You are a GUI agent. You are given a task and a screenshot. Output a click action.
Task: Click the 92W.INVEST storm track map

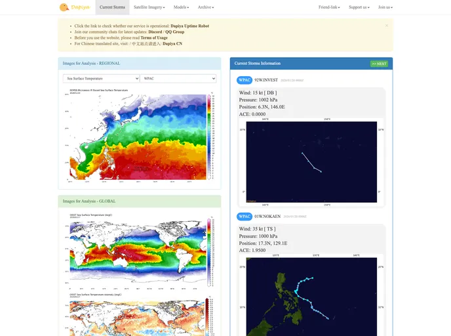[x=311, y=161]
